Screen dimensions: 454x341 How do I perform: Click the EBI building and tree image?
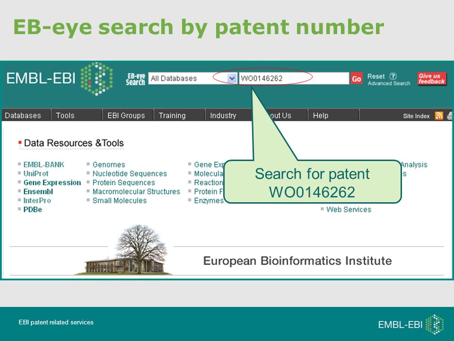click(124, 250)
